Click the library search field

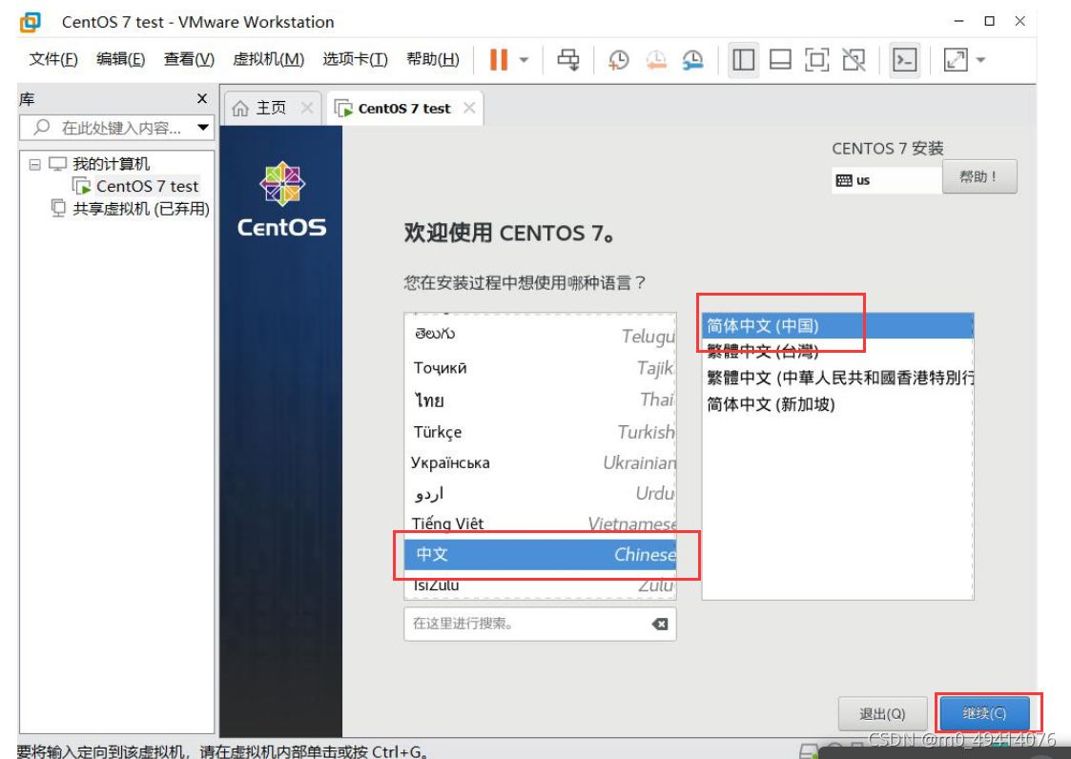pos(116,128)
